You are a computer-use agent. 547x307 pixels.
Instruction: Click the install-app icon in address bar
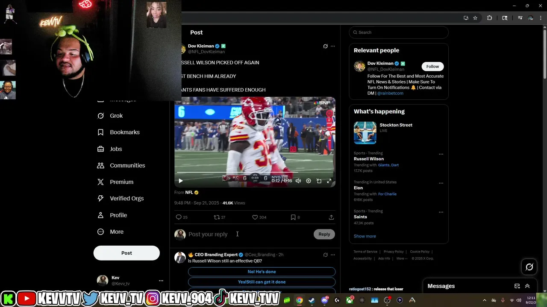(466, 18)
